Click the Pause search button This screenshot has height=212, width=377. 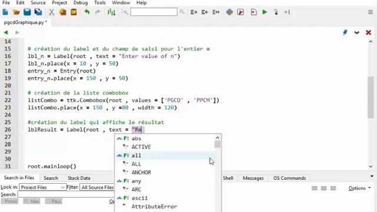click(54, 201)
